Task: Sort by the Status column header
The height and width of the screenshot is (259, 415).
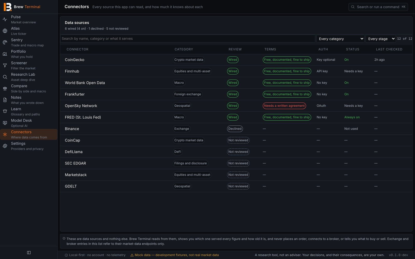Action: tap(352, 49)
